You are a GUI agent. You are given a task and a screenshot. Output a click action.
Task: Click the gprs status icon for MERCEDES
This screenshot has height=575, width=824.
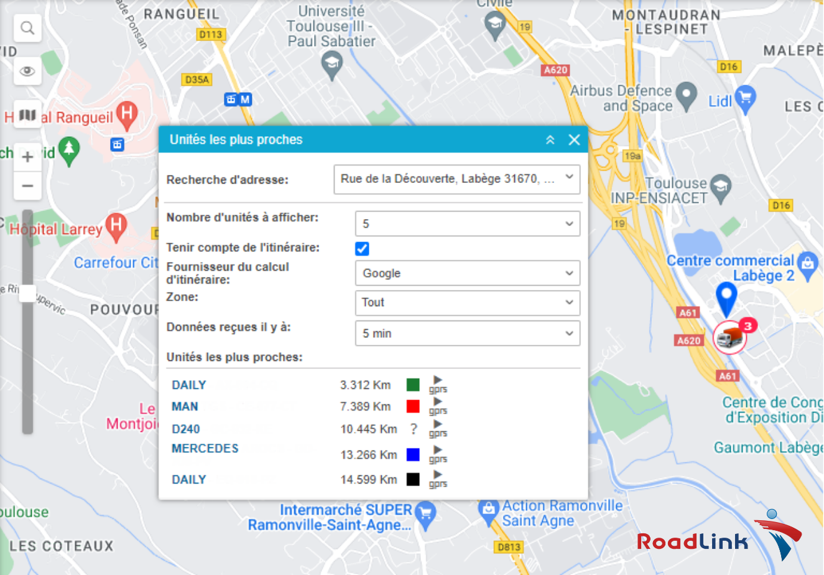[x=438, y=454]
